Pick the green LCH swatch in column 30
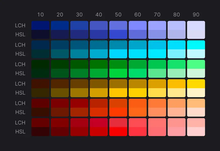 pyautogui.click(x=79, y=64)
